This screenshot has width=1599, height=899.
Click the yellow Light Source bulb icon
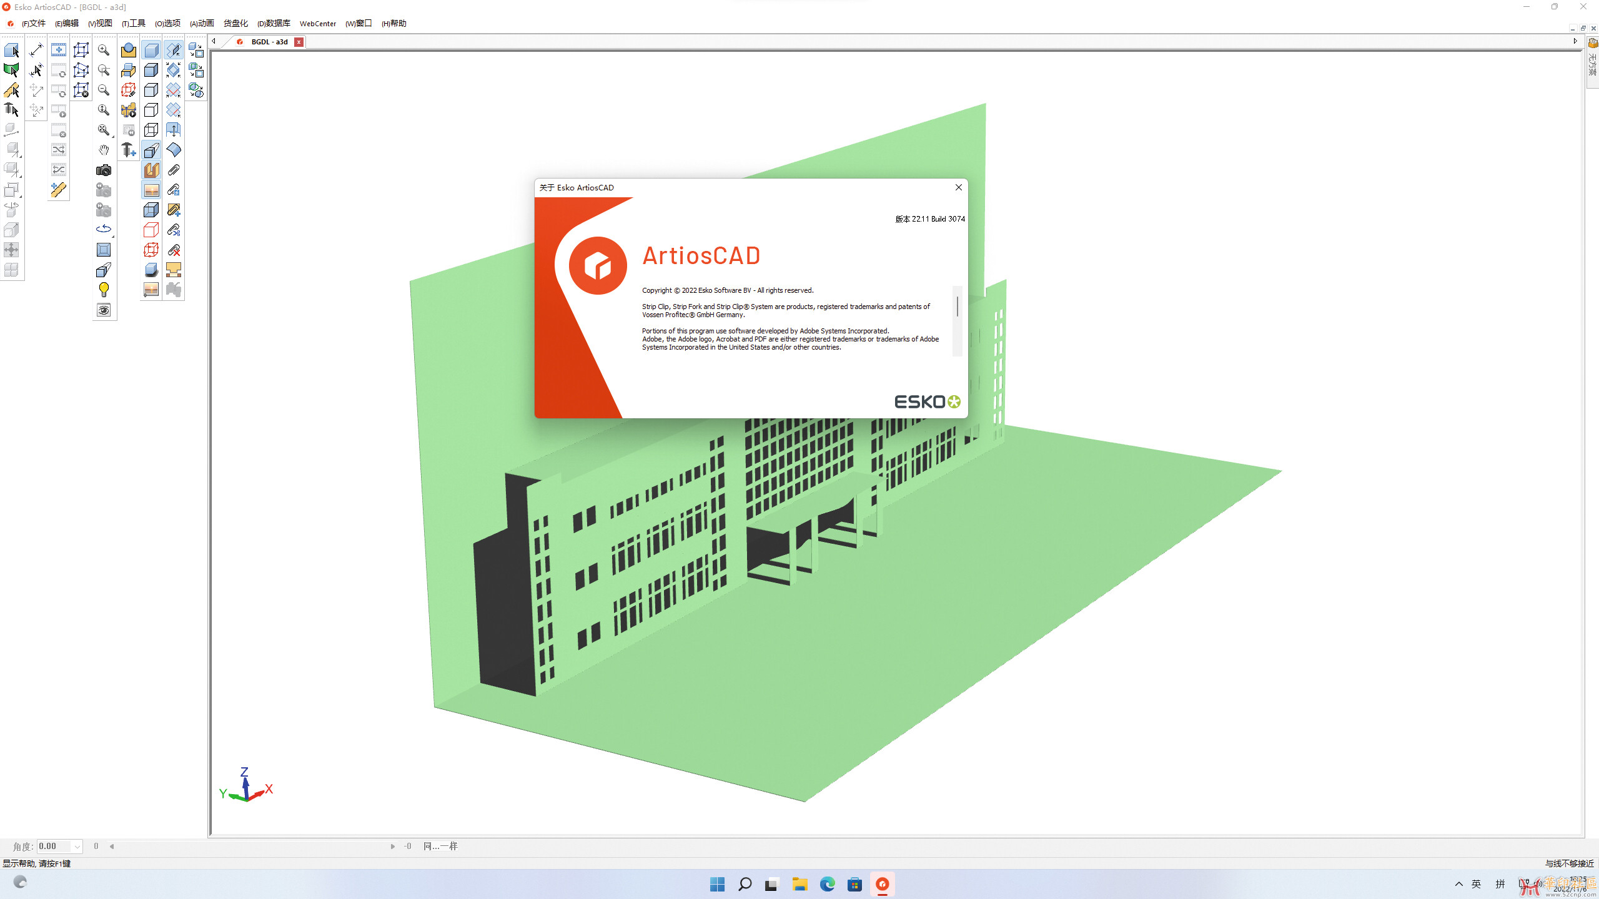[104, 290]
